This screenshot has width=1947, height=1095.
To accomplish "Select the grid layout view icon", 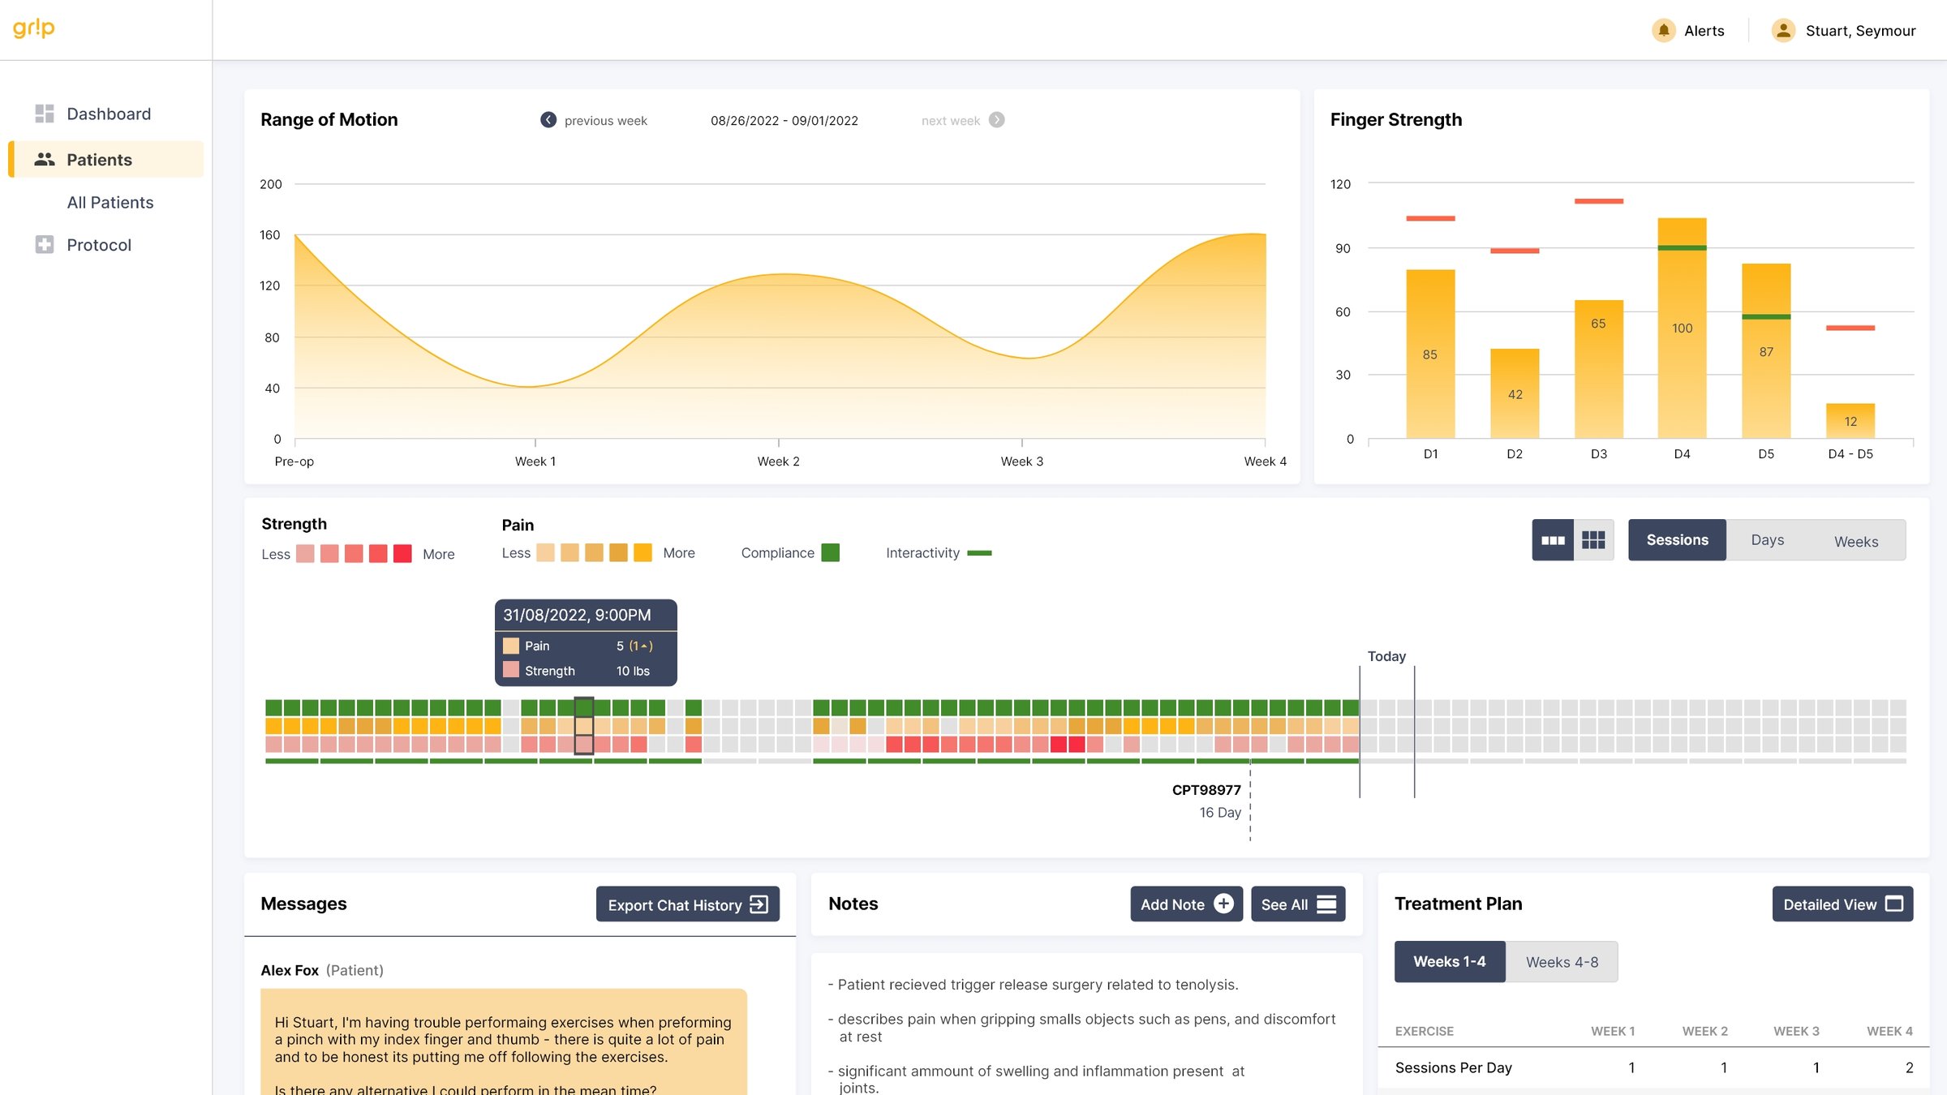I will pyautogui.click(x=1592, y=539).
